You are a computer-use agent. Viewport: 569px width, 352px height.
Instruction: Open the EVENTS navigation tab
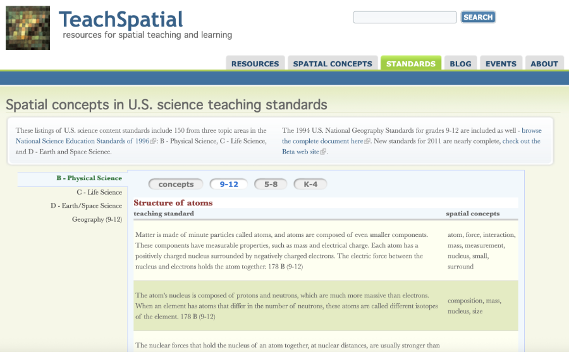pyautogui.click(x=501, y=64)
